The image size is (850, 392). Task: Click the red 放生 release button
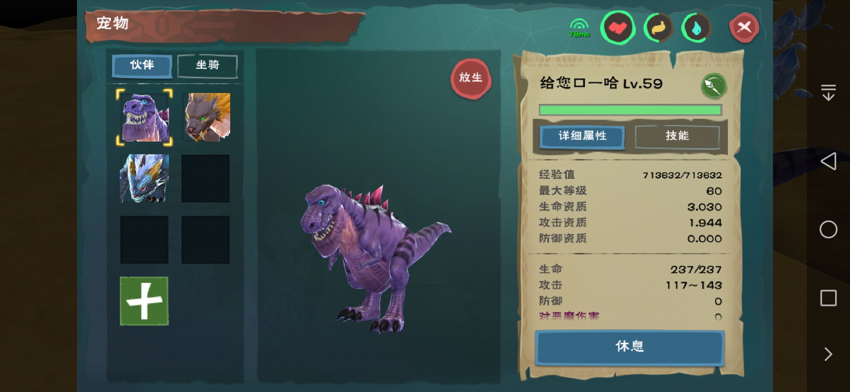click(x=471, y=78)
